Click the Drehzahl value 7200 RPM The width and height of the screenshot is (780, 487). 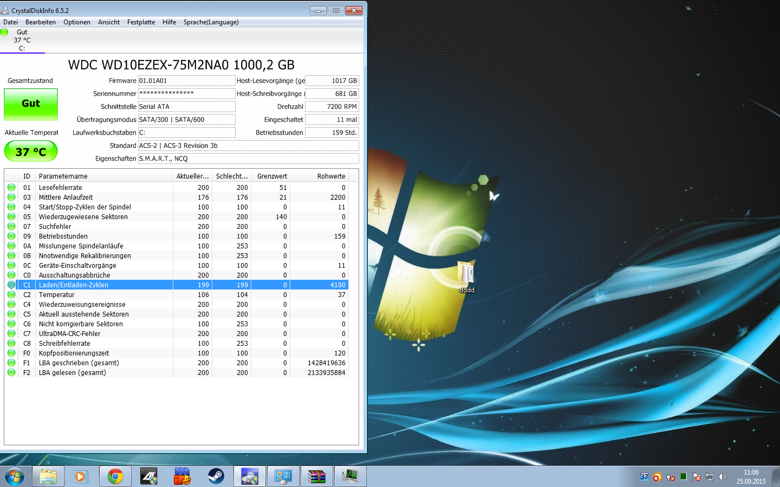tap(332, 107)
